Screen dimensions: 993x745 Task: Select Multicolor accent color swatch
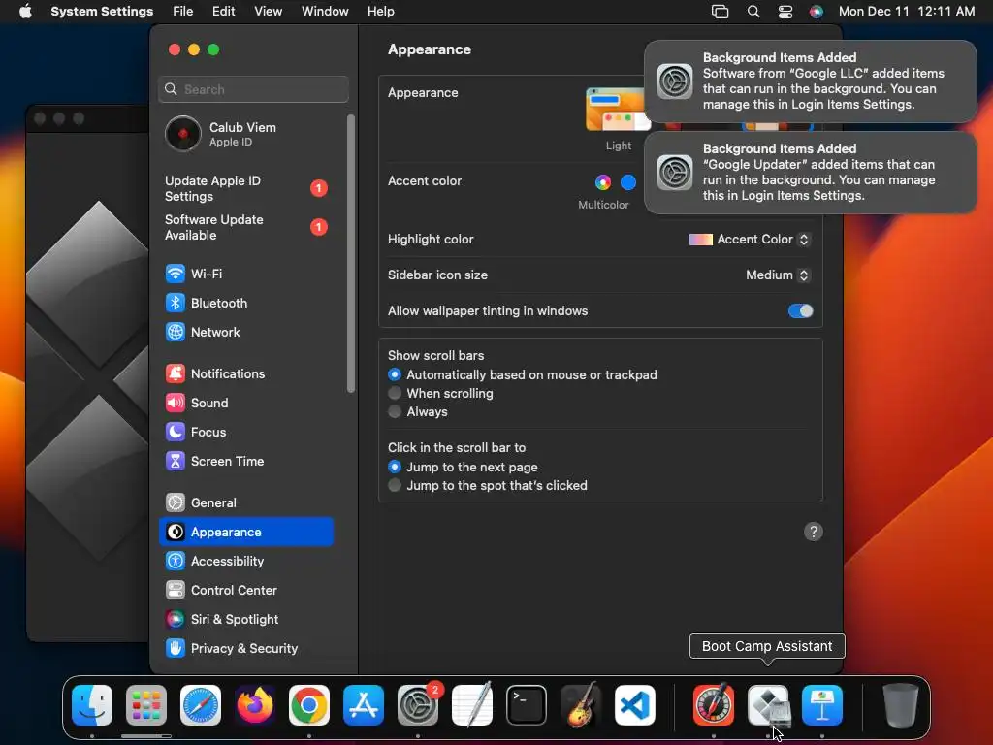[603, 182]
